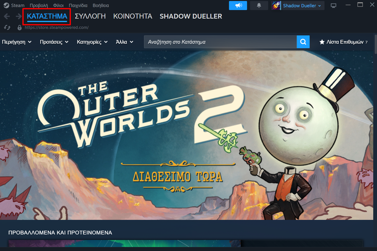Minimize the Steam window
The image size is (377, 251).
tap(348, 5)
